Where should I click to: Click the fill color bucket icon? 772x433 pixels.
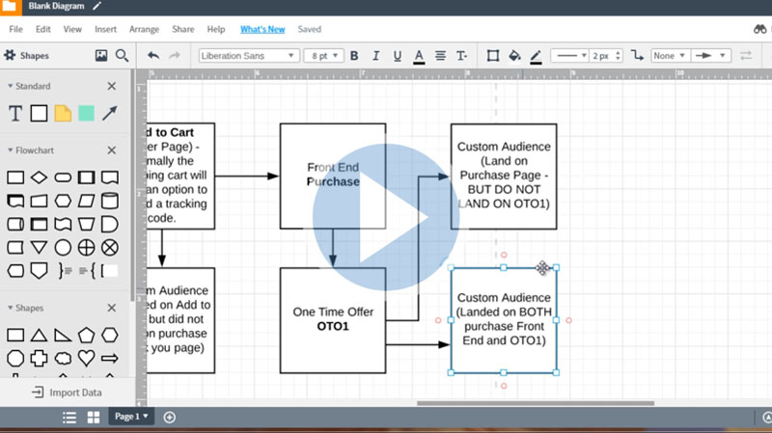(514, 56)
